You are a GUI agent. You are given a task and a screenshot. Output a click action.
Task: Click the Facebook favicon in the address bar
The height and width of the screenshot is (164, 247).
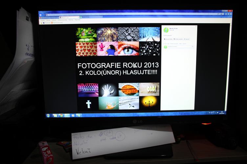click(x=47, y=15)
